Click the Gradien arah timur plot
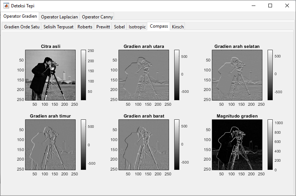Viewport: 296px width, 196px height. click(x=50, y=144)
